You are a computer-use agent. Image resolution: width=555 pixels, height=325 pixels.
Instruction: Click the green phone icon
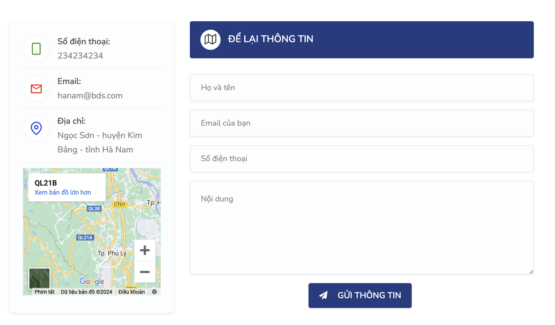pyautogui.click(x=36, y=49)
